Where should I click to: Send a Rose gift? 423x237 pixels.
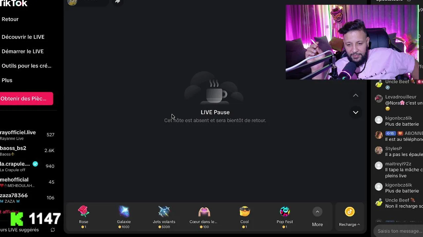coord(84,217)
